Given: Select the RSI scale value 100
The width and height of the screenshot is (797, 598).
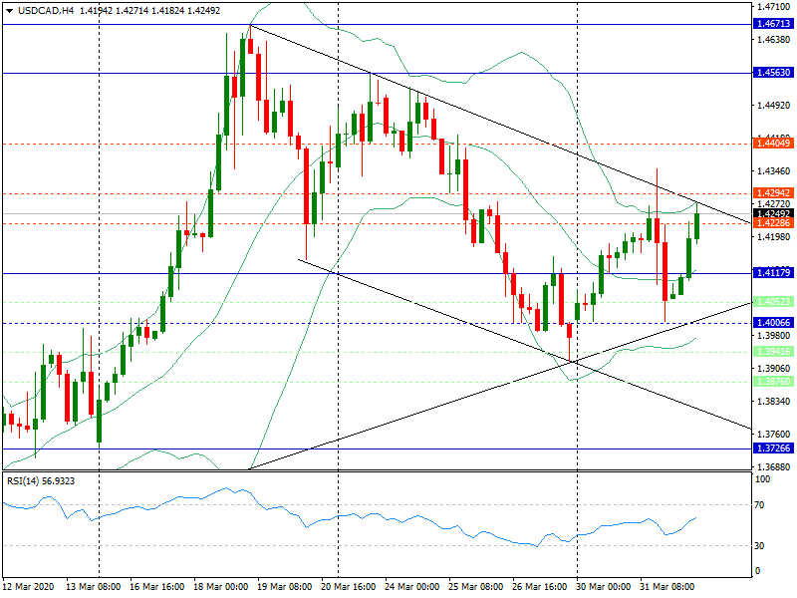Looking at the screenshot, I should (x=763, y=479).
